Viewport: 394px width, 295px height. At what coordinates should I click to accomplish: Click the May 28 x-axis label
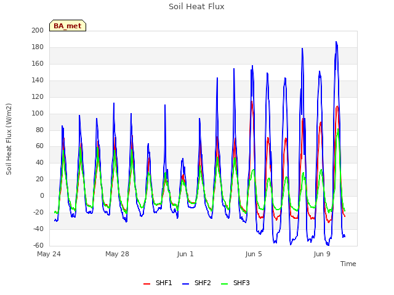tap(117, 254)
